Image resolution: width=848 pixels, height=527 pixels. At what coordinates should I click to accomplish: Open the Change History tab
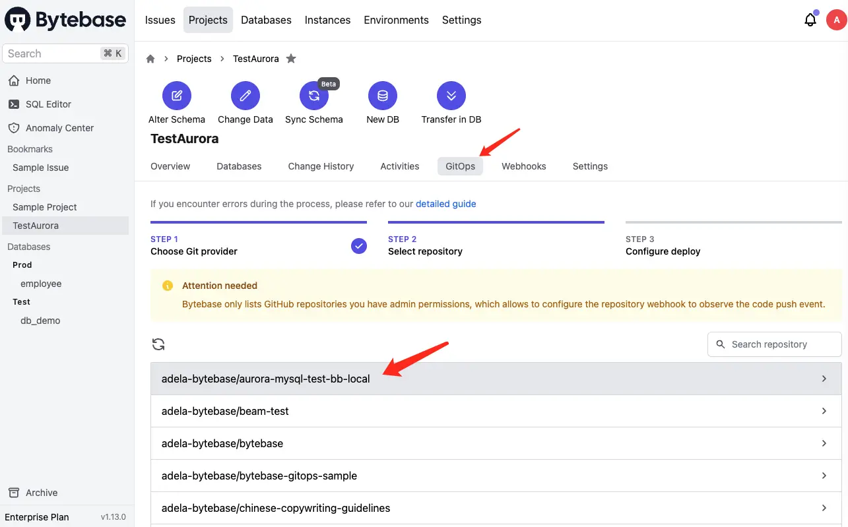tap(321, 166)
